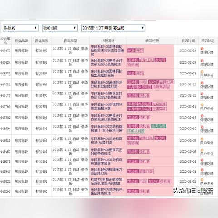
Task: Click the green 服务态度 tag
Action: pyautogui.click(x=159, y=126)
